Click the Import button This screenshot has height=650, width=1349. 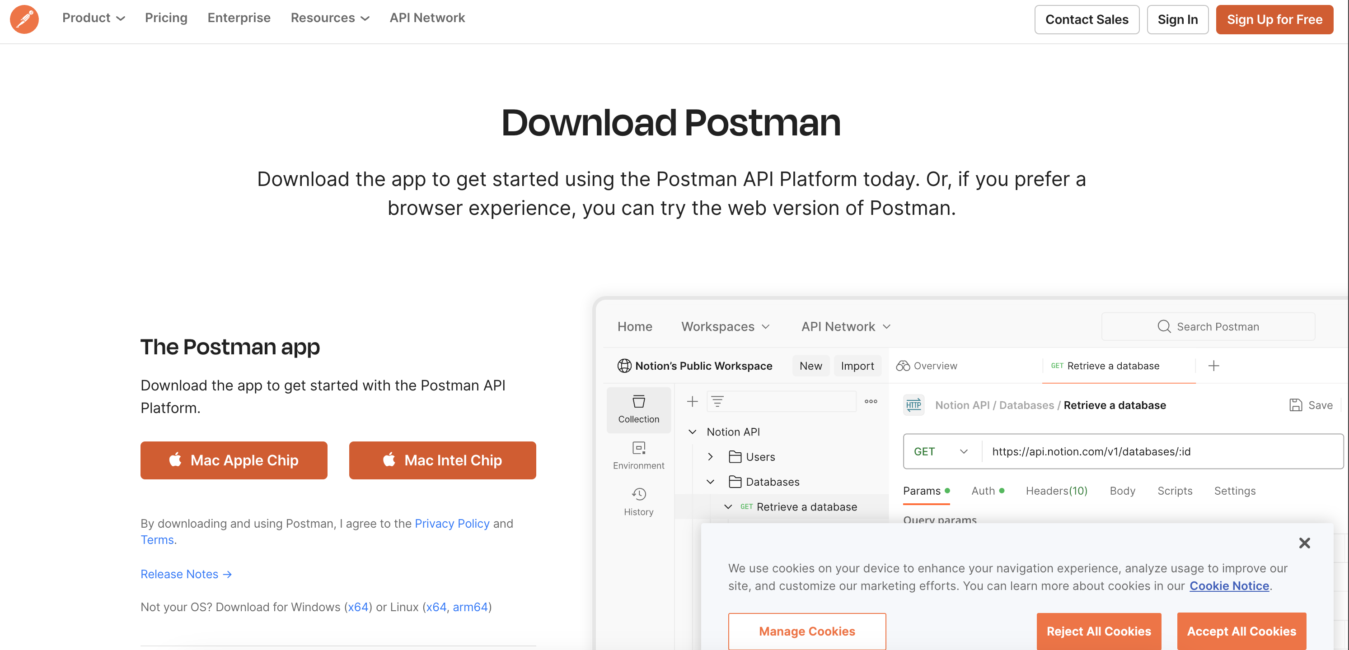click(x=857, y=366)
